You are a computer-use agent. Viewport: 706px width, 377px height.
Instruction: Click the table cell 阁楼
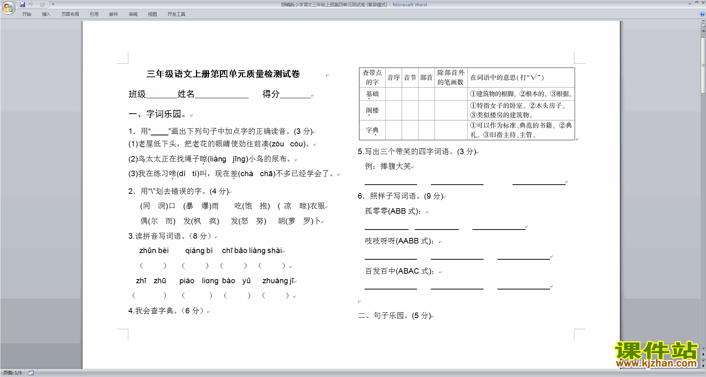[x=372, y=110]
